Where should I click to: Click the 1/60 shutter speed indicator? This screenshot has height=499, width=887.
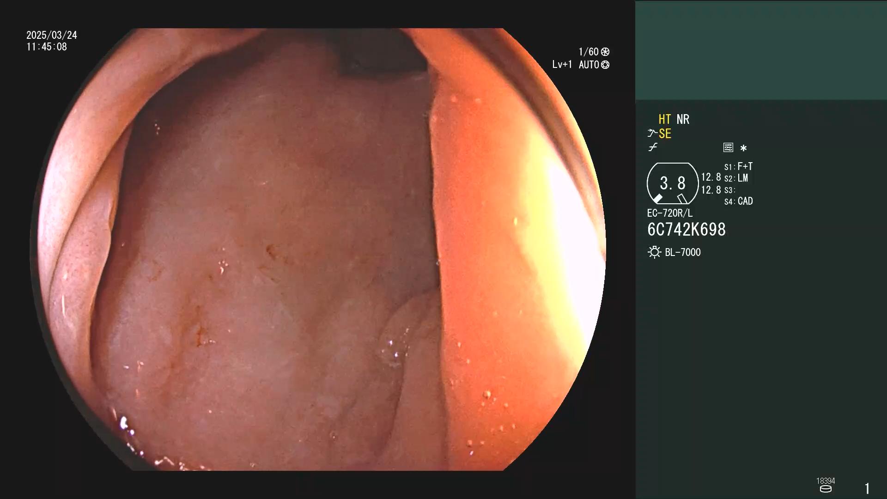(589, 52)
